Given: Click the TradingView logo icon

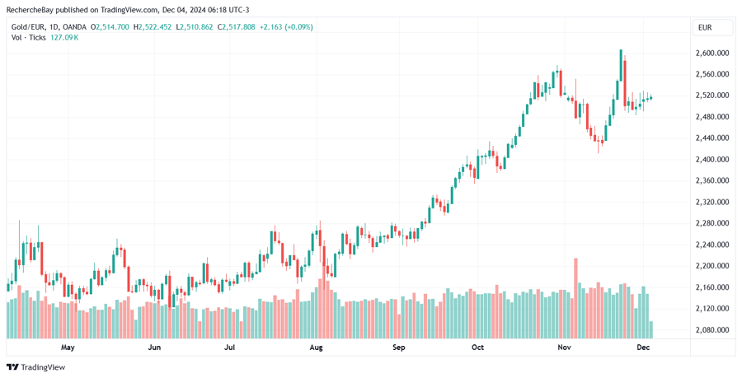Looking at the screenshot, I should tap(12, 367).
